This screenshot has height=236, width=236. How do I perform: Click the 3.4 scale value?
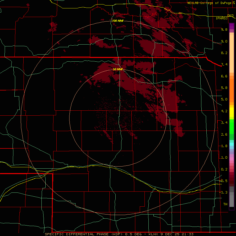point(224,123)
